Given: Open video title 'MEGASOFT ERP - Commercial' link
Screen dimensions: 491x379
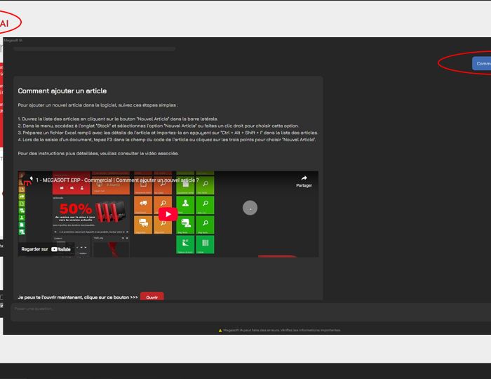Looking at the screenshot, I should (x=117, y=180).
